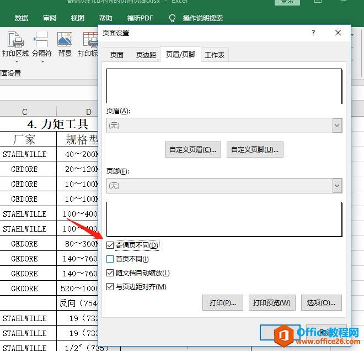Viewport: 364px width, 351px height.
Task: Expand the 页眉 header dropdown
Action: 337,125
